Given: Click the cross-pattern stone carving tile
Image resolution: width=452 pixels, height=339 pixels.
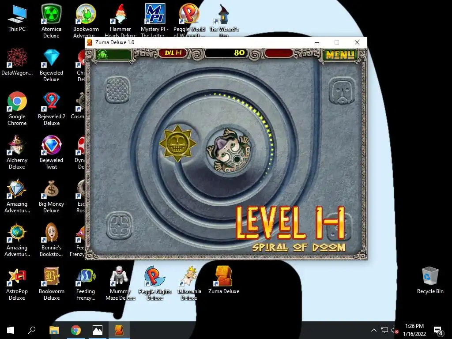Looking at the screenshot, I should pyautogui.click(x=119, y=225).
